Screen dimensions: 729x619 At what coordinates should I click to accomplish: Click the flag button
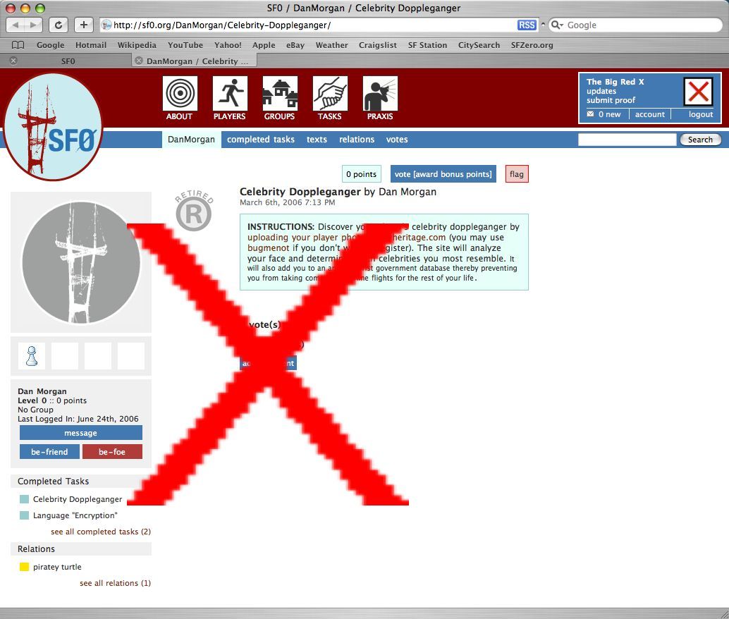[517, 174]
